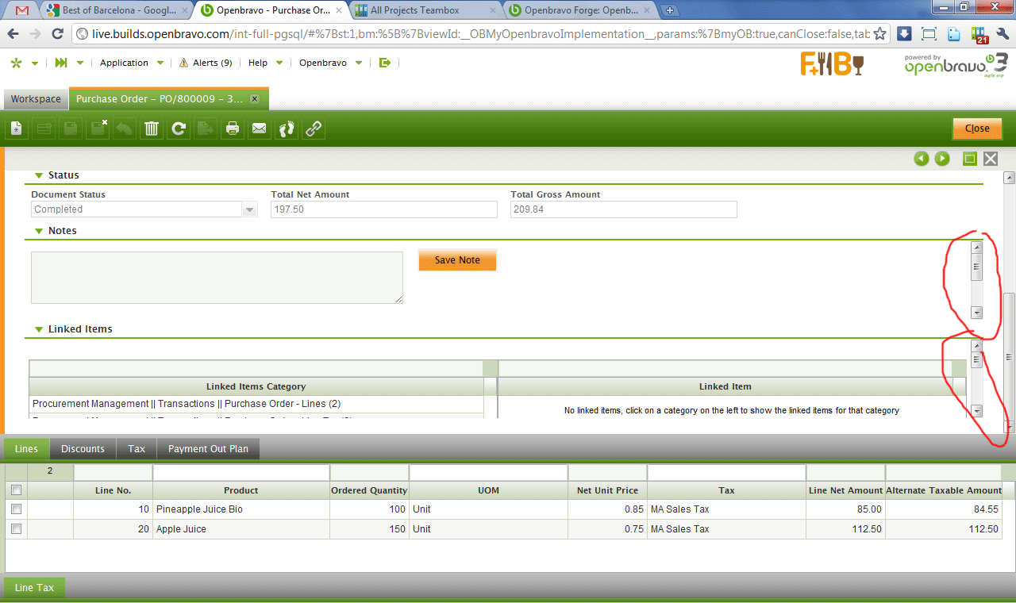Screen dimensions: 1016x603
Task: Go to the previous record arrow
Action: (921, 159)
